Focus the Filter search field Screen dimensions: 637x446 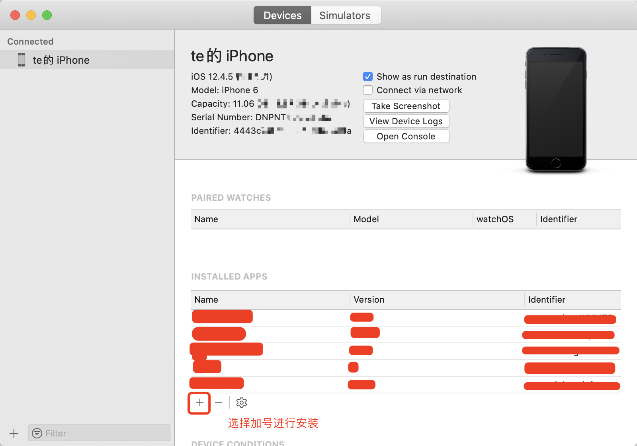[x=99, y=433]
